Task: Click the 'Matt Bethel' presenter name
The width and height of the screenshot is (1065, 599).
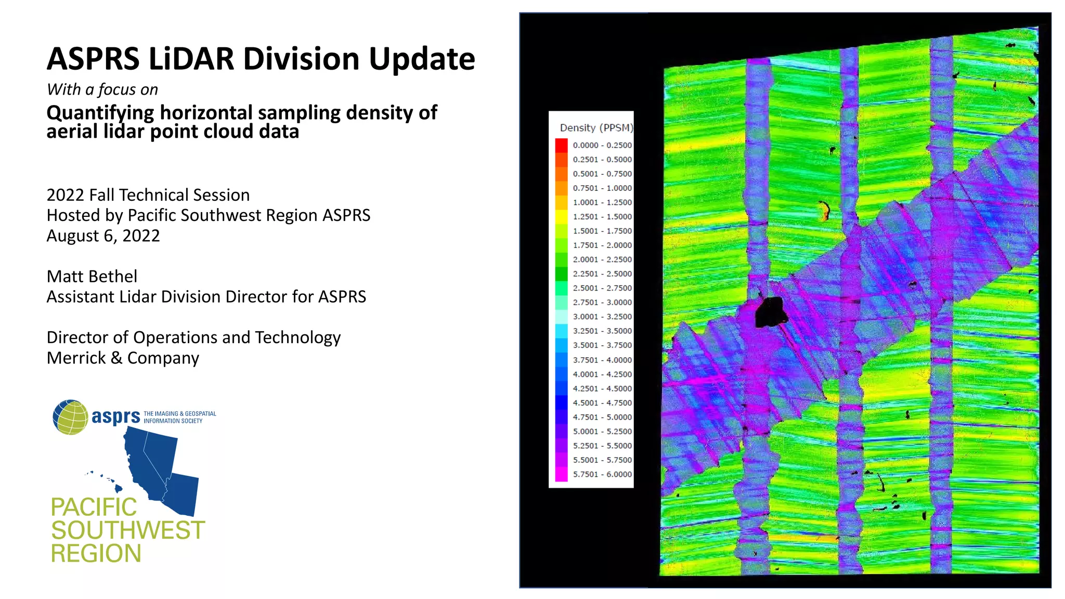Action: click(92, 276)
